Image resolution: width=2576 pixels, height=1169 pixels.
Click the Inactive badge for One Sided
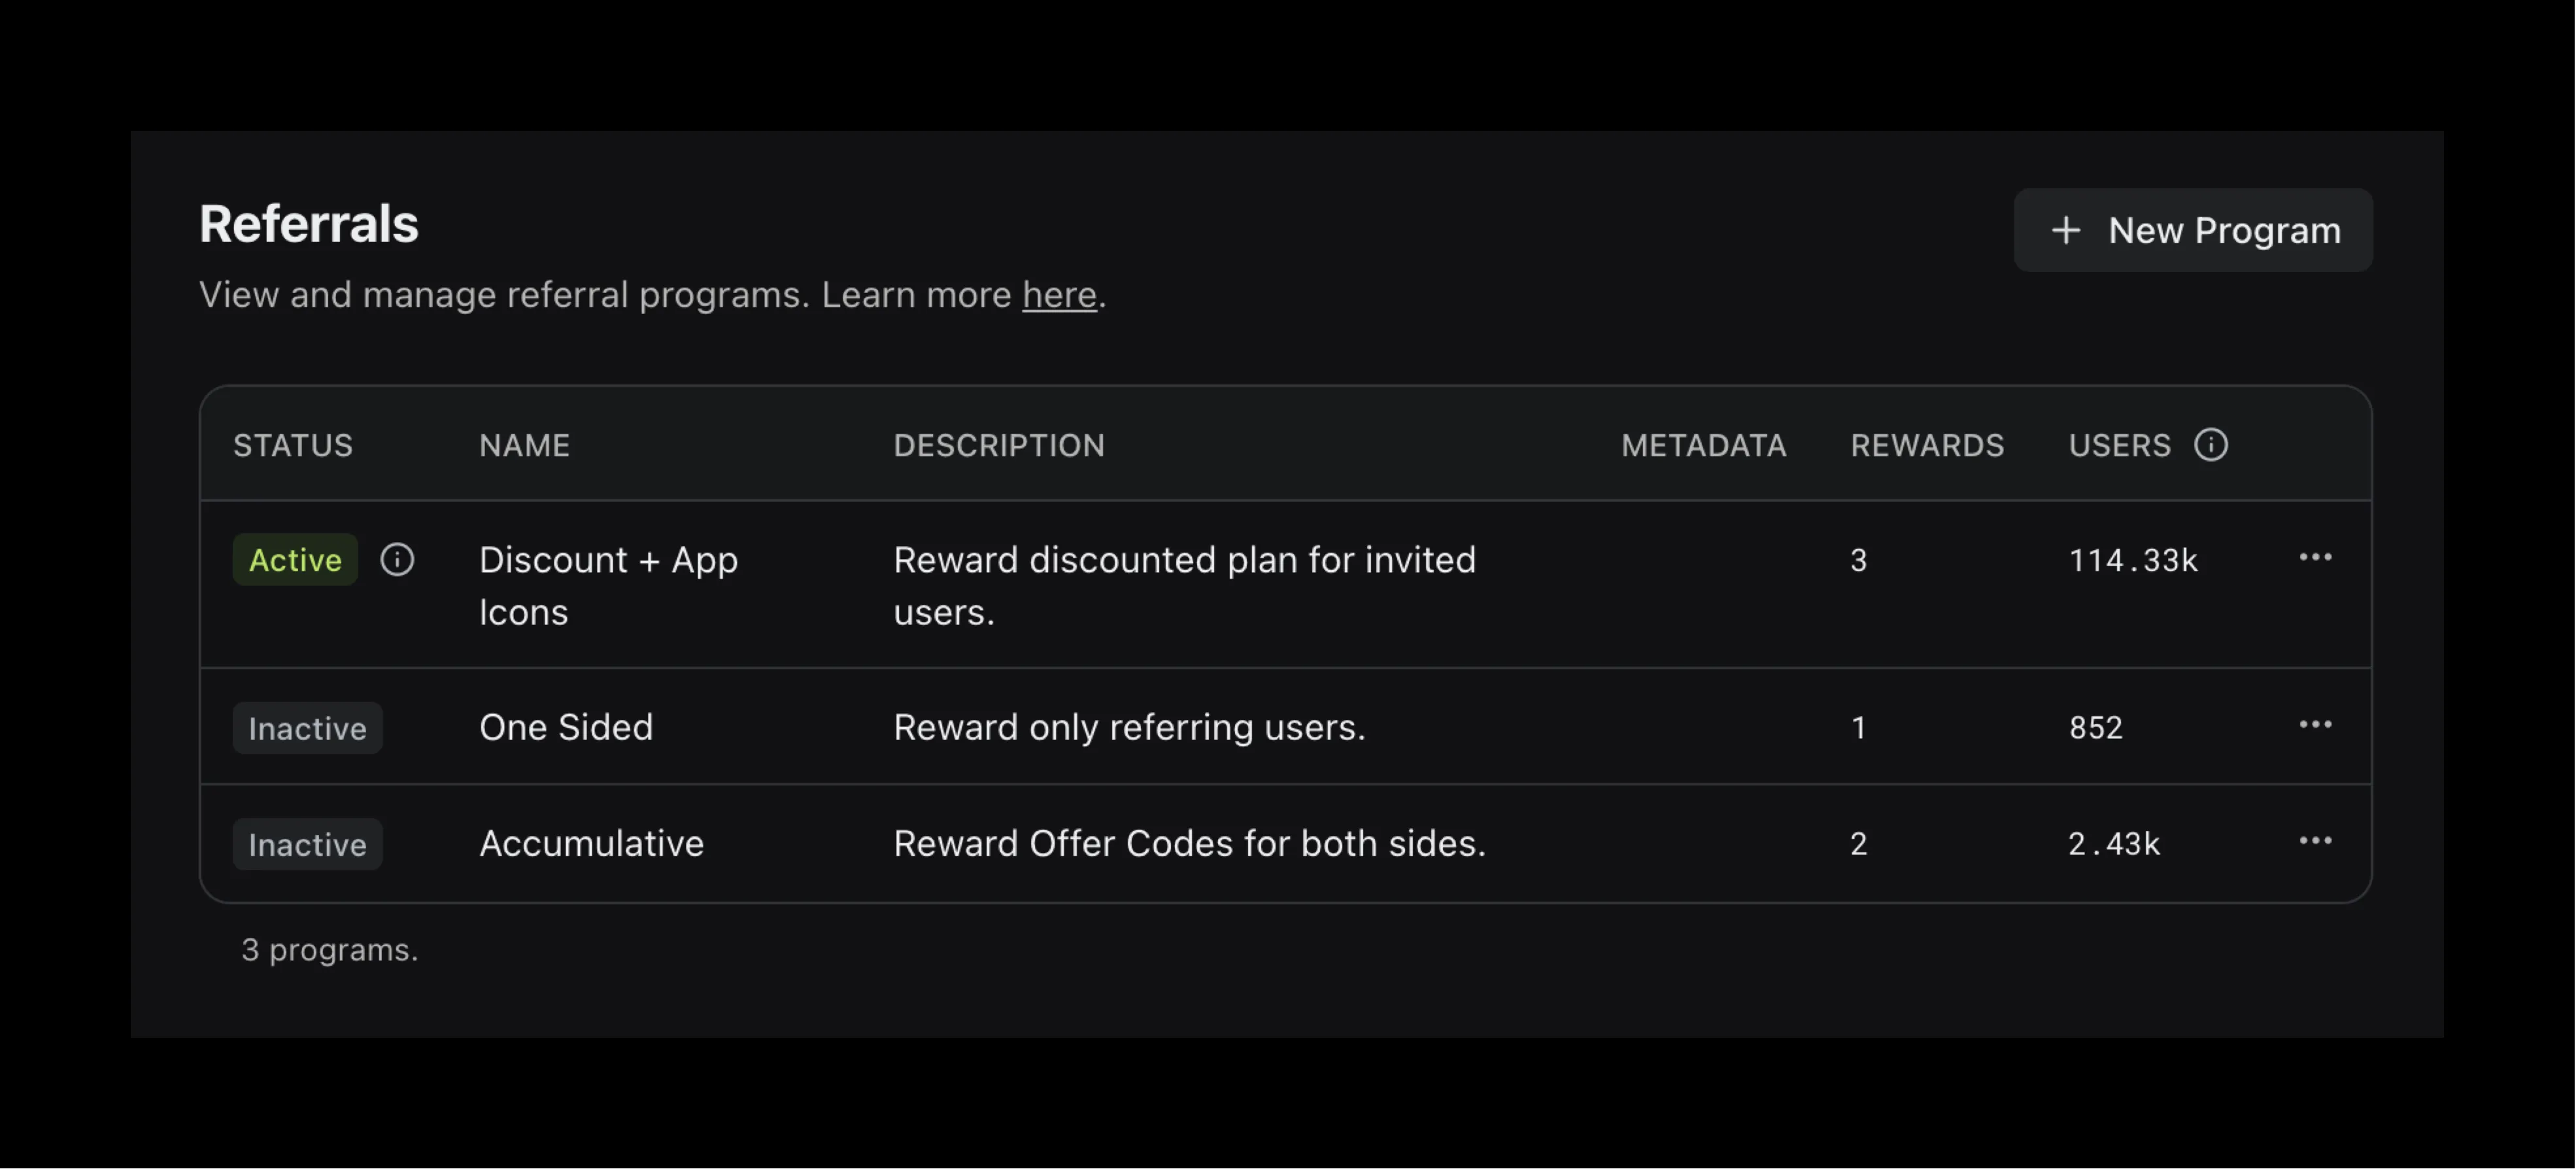(307, 728)
